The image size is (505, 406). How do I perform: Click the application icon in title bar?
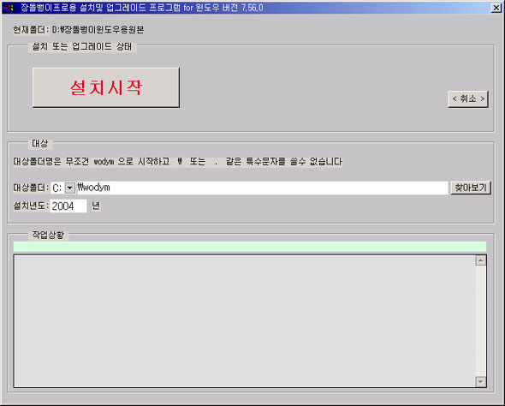9,8
